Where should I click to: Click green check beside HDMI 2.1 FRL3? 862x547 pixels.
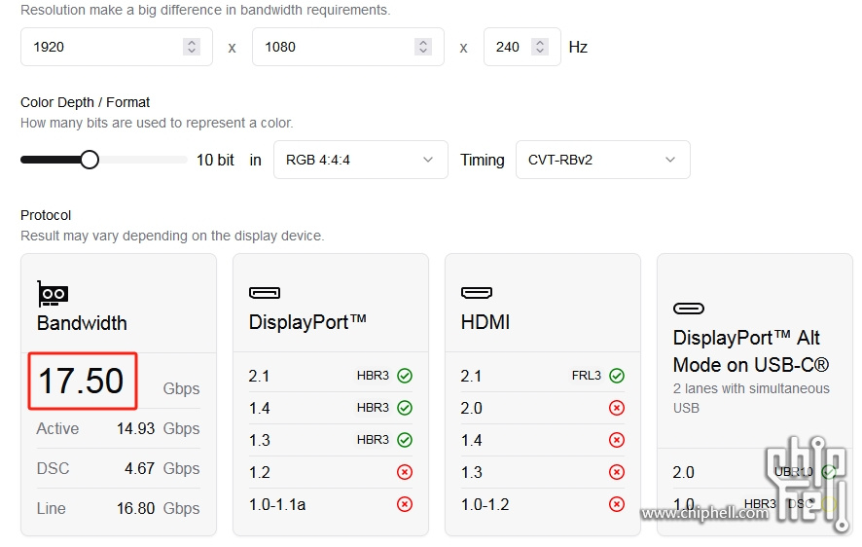pyautogui.click(x=617, y=376)
